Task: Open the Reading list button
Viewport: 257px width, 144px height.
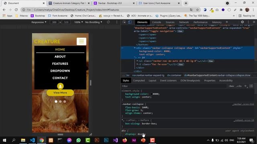Action: [247, 16]
